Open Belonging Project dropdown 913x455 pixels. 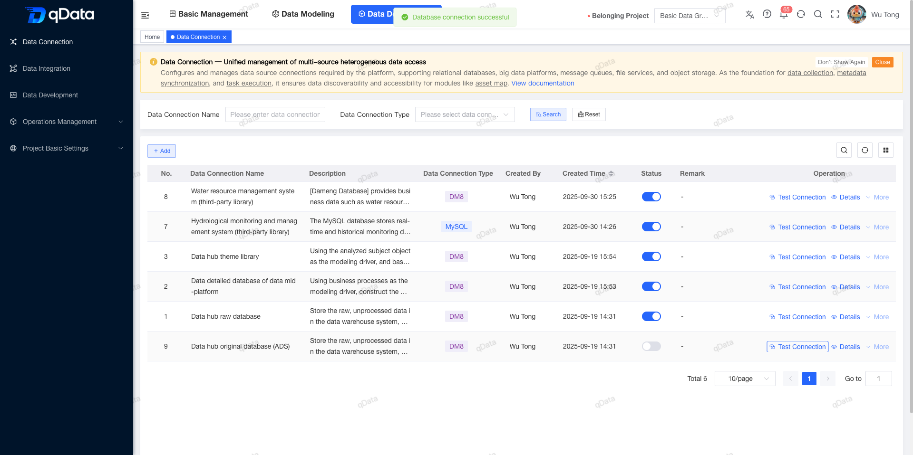(690, 16)
